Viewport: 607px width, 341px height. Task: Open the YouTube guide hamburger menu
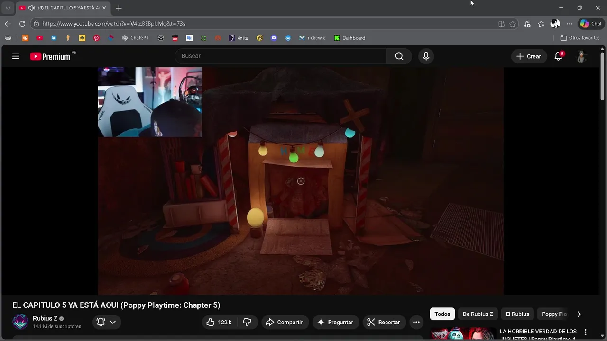click(x=16, y=56)
